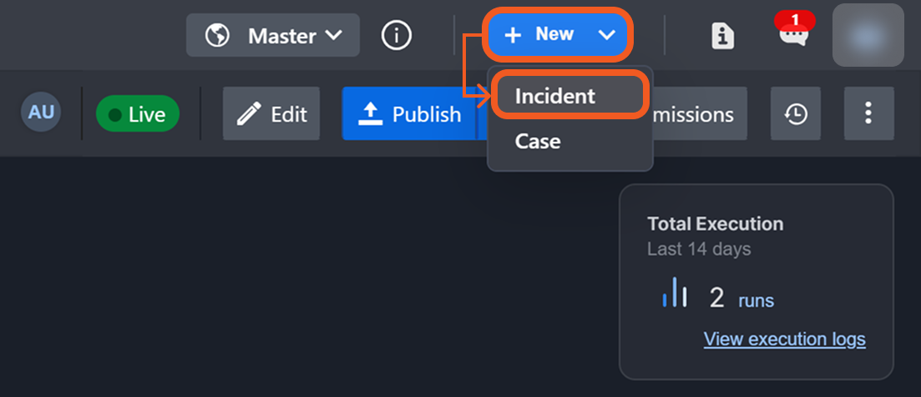Open the version history clock icon

796,114
